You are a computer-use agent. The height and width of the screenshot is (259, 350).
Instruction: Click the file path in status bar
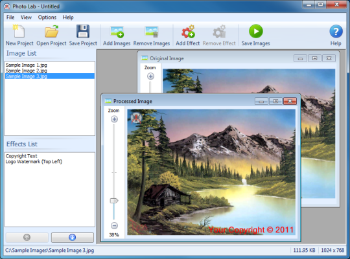tap(49, 251)
